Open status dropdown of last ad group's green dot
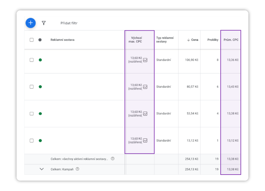The image size is (265, 191). point(40,141)
